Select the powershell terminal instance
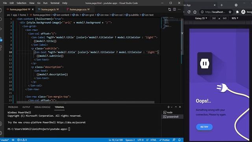 172,117
